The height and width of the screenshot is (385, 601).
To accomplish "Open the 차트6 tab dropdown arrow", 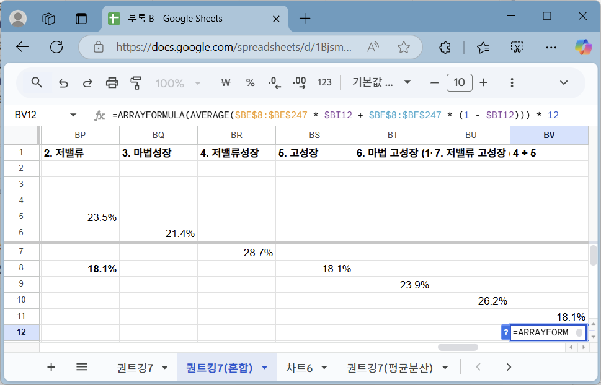I will coord(324,368).
